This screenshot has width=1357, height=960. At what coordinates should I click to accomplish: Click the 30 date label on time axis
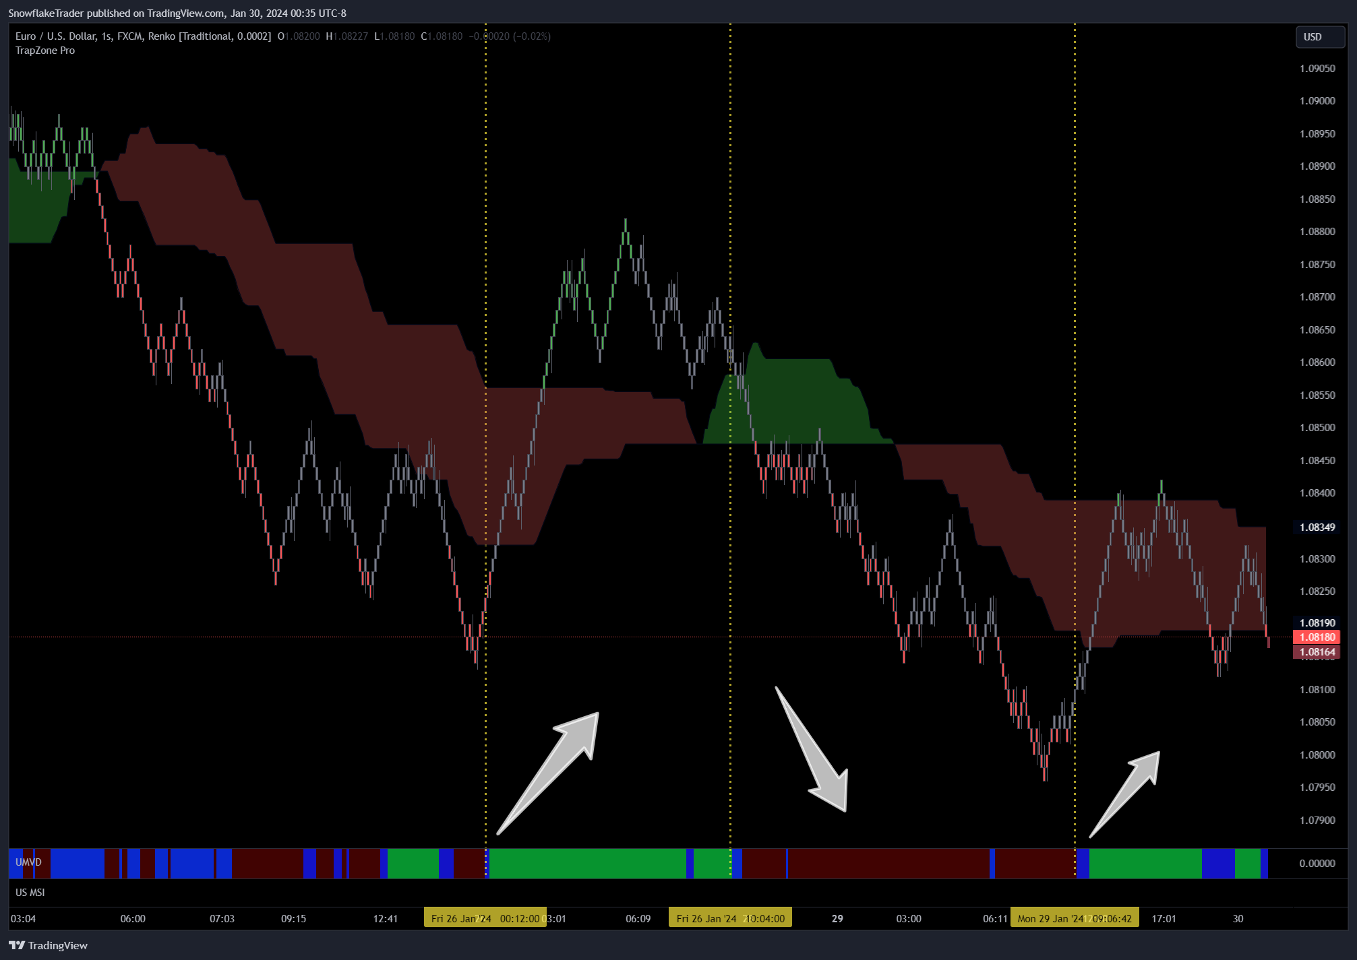[x=1238, y=919]
